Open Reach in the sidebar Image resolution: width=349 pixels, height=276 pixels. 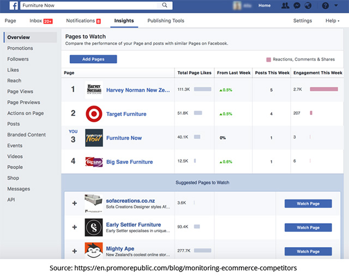click(14, 80)
